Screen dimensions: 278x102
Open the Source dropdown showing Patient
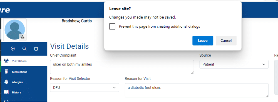click(234, 64)
